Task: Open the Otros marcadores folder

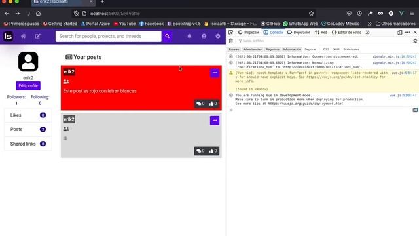Action: point(395,24)
